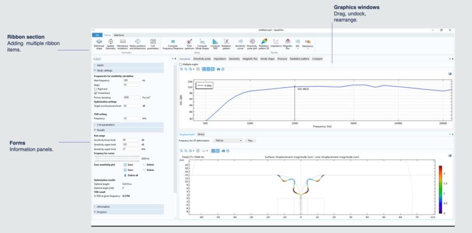Image resolution: width=472 pixels, height=233 pixels.
Task: Click the Radiation pattern study icon
Action: point(226,44)
